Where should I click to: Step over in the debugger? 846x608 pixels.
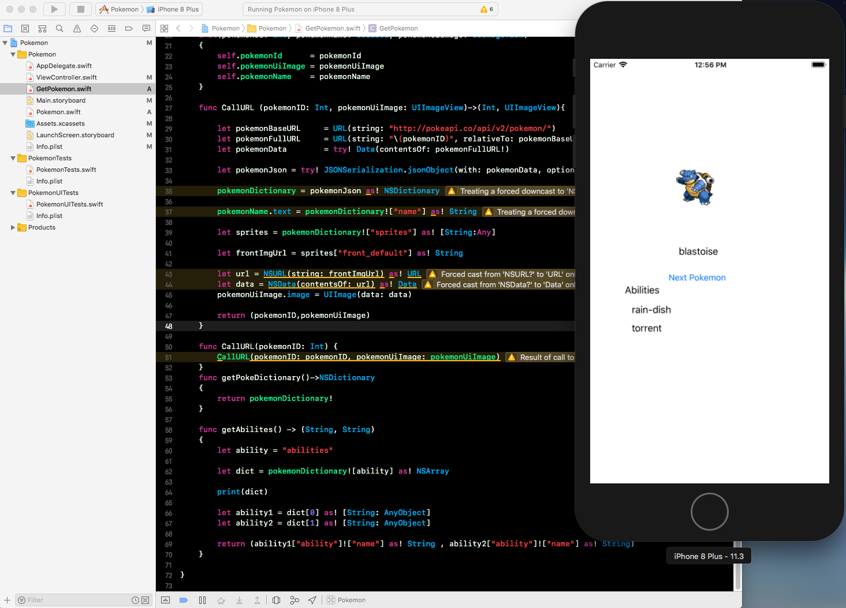[221, 600]
